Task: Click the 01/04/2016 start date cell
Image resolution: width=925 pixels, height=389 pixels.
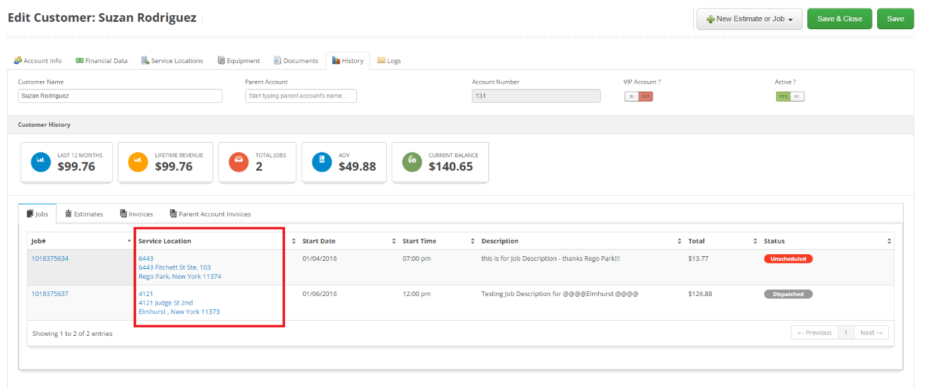Action: (x=320, y=258)
